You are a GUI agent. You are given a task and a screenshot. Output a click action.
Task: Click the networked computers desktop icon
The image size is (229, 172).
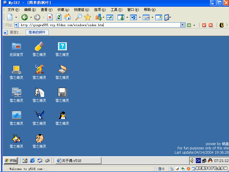pyautogui.click(x=17, y=92)
